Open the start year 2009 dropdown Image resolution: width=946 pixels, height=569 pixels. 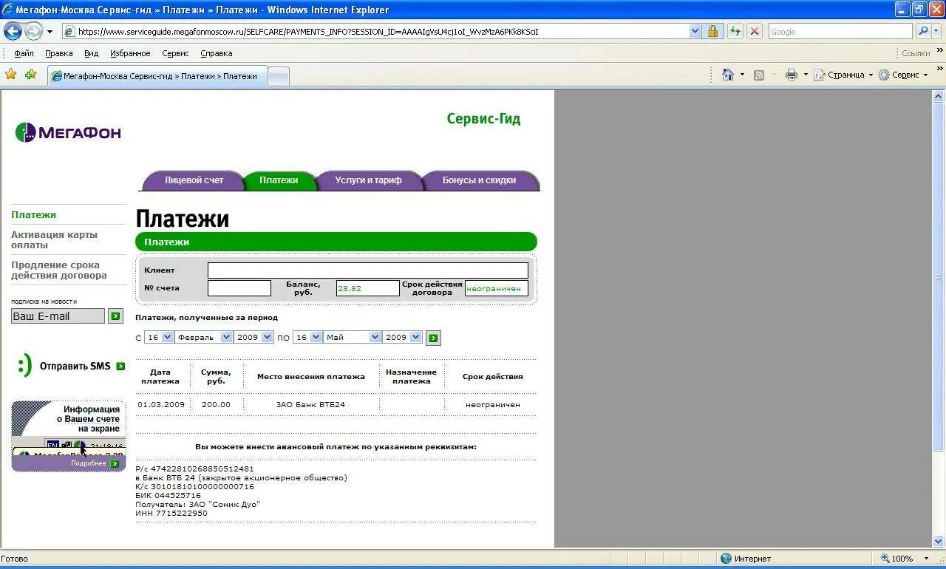click(254, 337)
